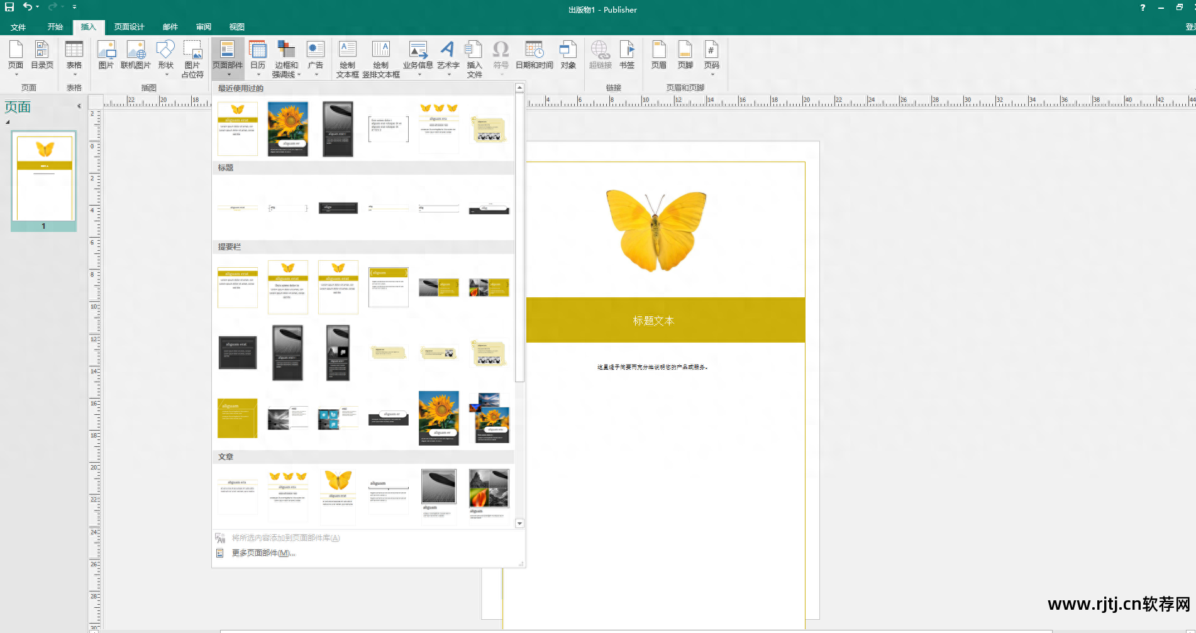This screenshot has width=1196, height=633.
Task: Click the 联机图片 online pictures icon
Action: tap(136, 55)
